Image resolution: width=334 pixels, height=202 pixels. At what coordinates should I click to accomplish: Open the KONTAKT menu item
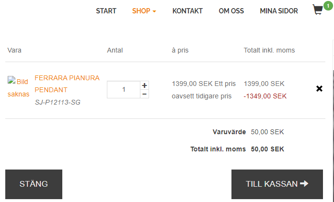[187, 11]
